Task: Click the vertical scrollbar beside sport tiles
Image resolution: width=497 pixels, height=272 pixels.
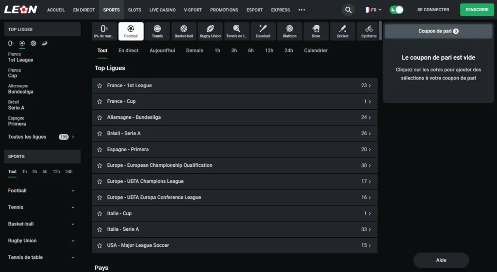Action: (380, 31)
